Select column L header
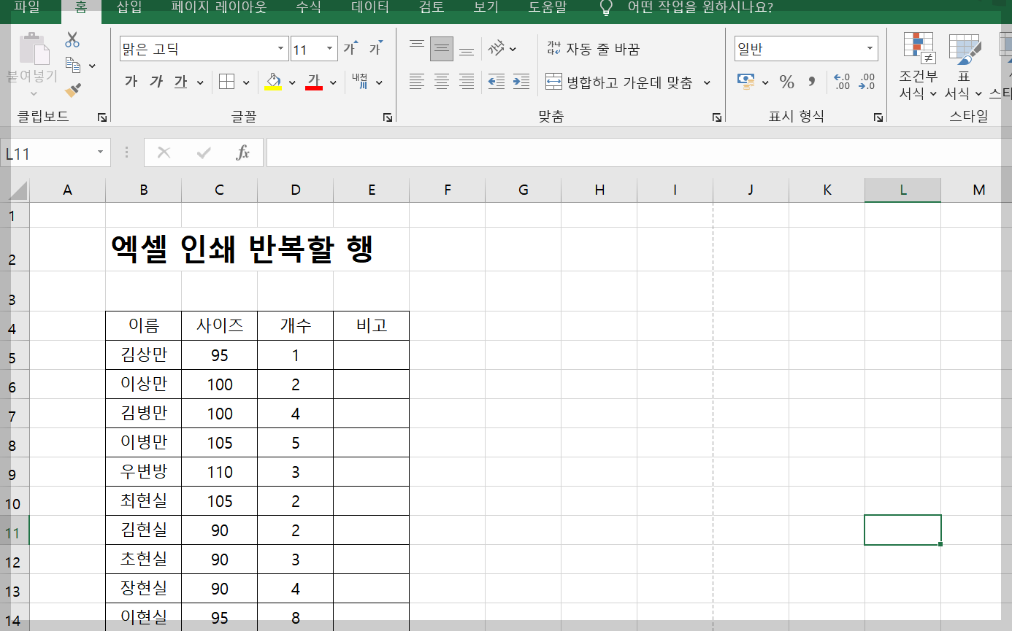This screenshot has width=1012, height=631. point(903,190)
